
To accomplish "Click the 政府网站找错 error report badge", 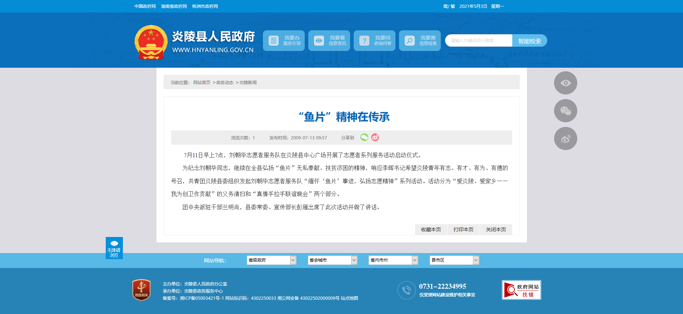I will point(521,290).
